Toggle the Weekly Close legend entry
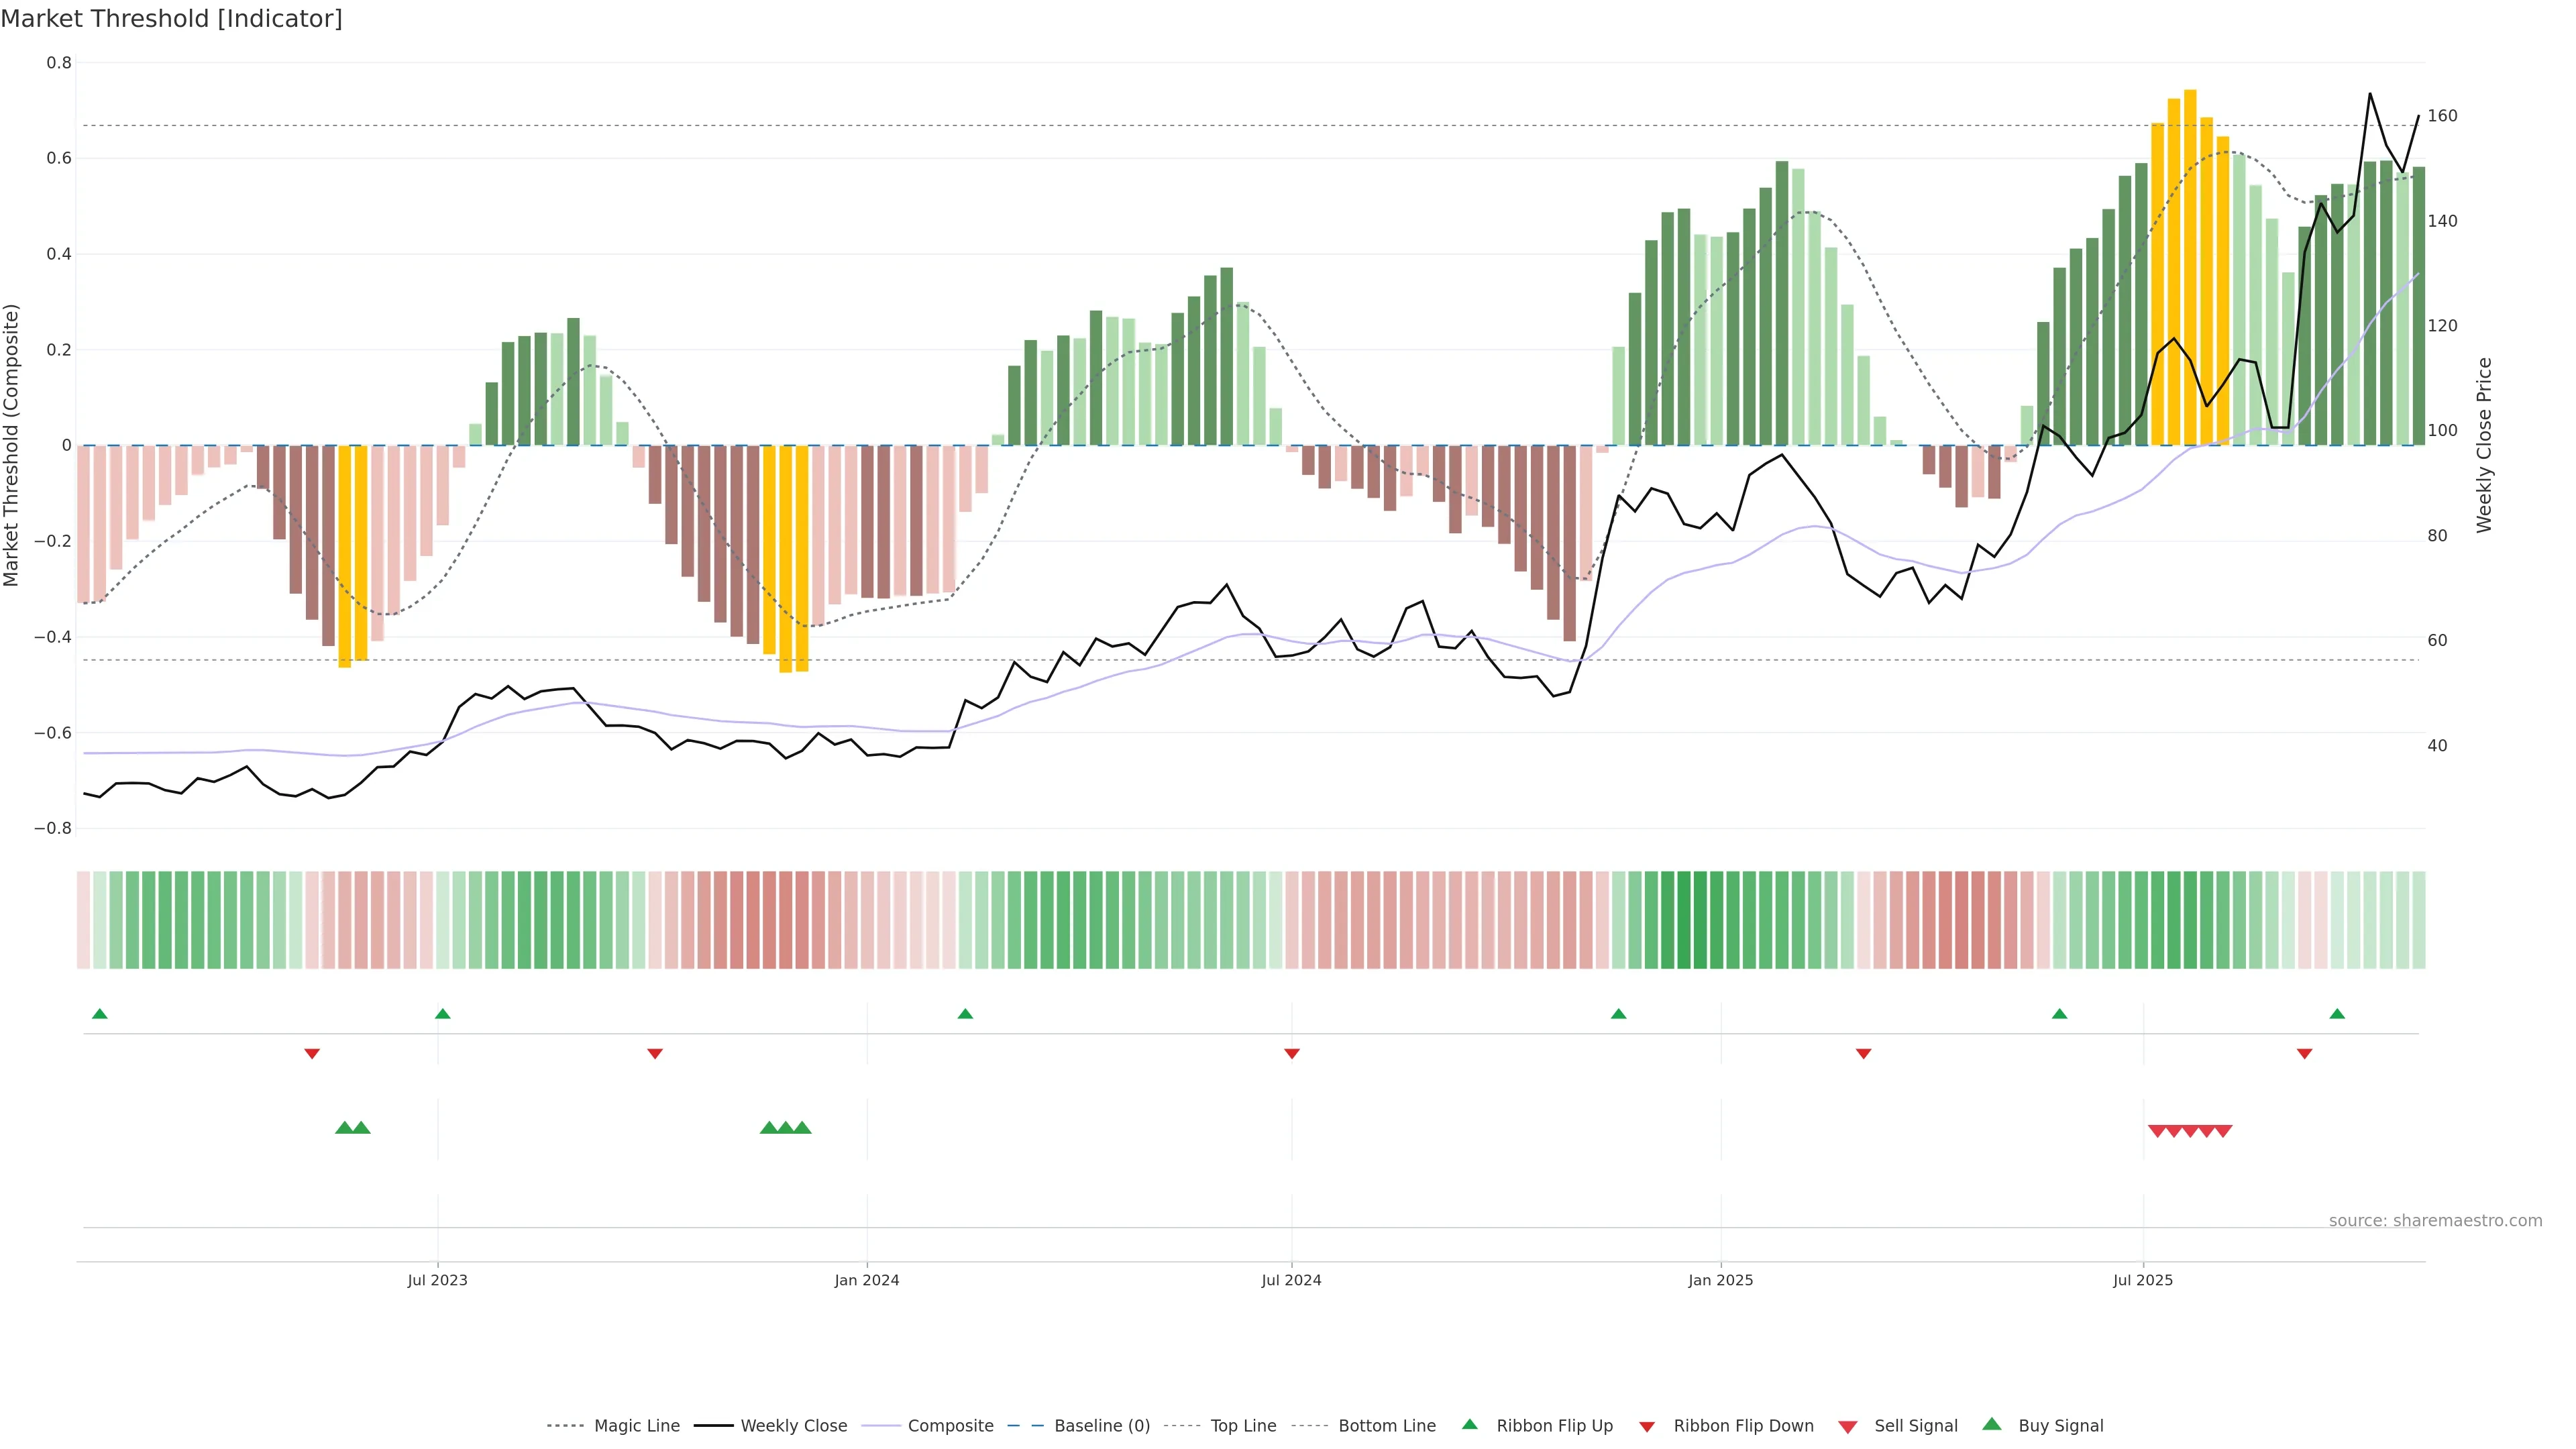The width and height of the screenshot is (2576, 1449). click(793, 1426)
